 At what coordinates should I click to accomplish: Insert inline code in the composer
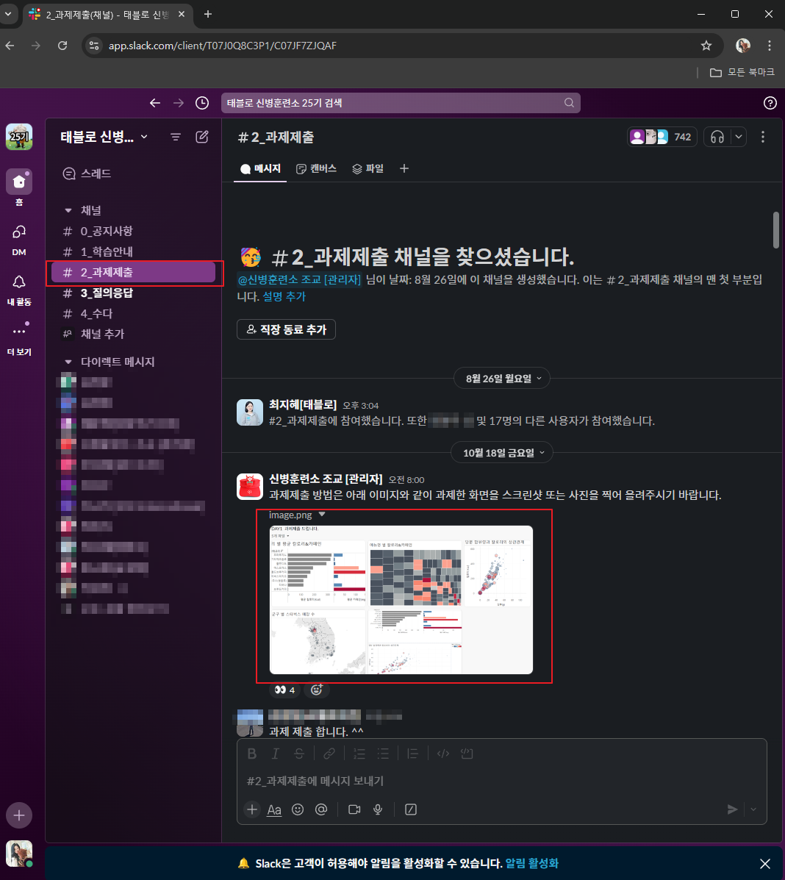tap(442, 753)
